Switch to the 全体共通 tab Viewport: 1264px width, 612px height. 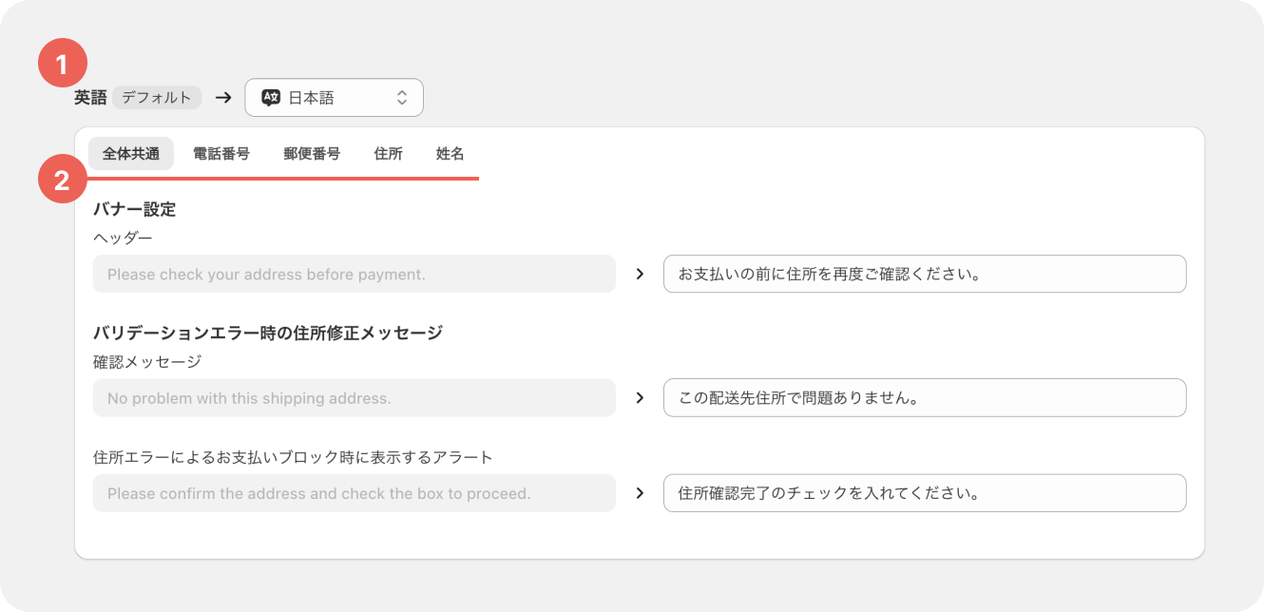(x=131, y=153)
